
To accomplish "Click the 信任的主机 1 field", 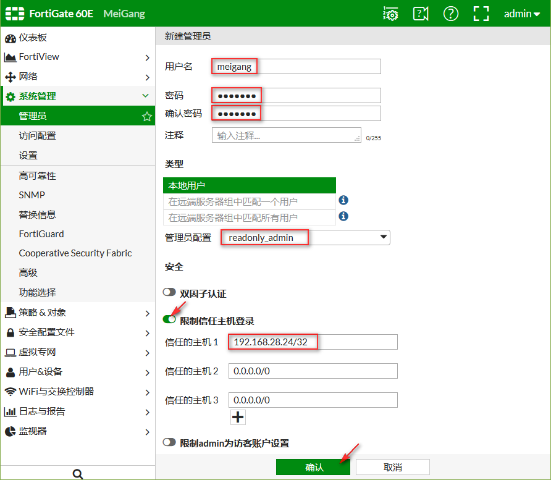I will tap(313, 342).
